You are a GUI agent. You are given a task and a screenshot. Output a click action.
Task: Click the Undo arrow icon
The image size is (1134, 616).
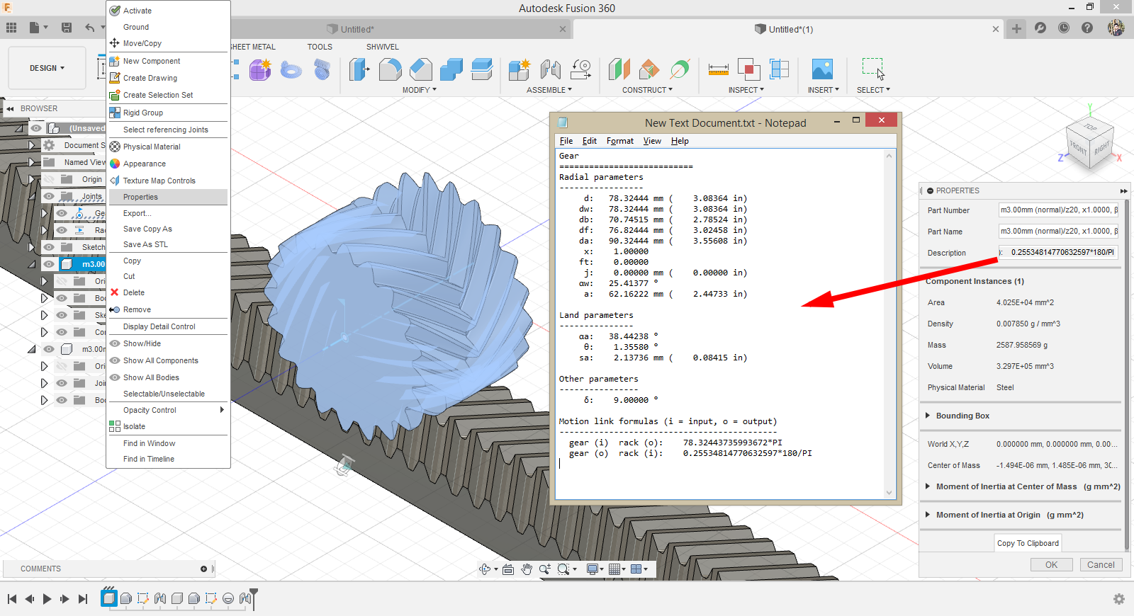(x=89, y=28)
